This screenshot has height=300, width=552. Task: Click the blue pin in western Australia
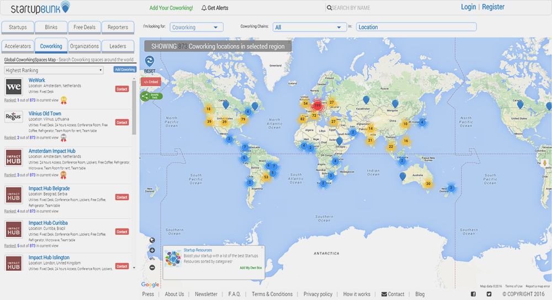tap(403, 177)
